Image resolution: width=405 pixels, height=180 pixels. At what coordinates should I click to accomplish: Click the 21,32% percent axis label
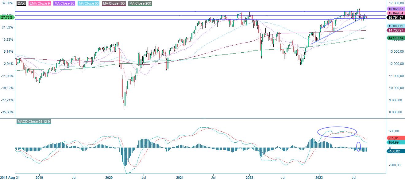coord(7,27)
